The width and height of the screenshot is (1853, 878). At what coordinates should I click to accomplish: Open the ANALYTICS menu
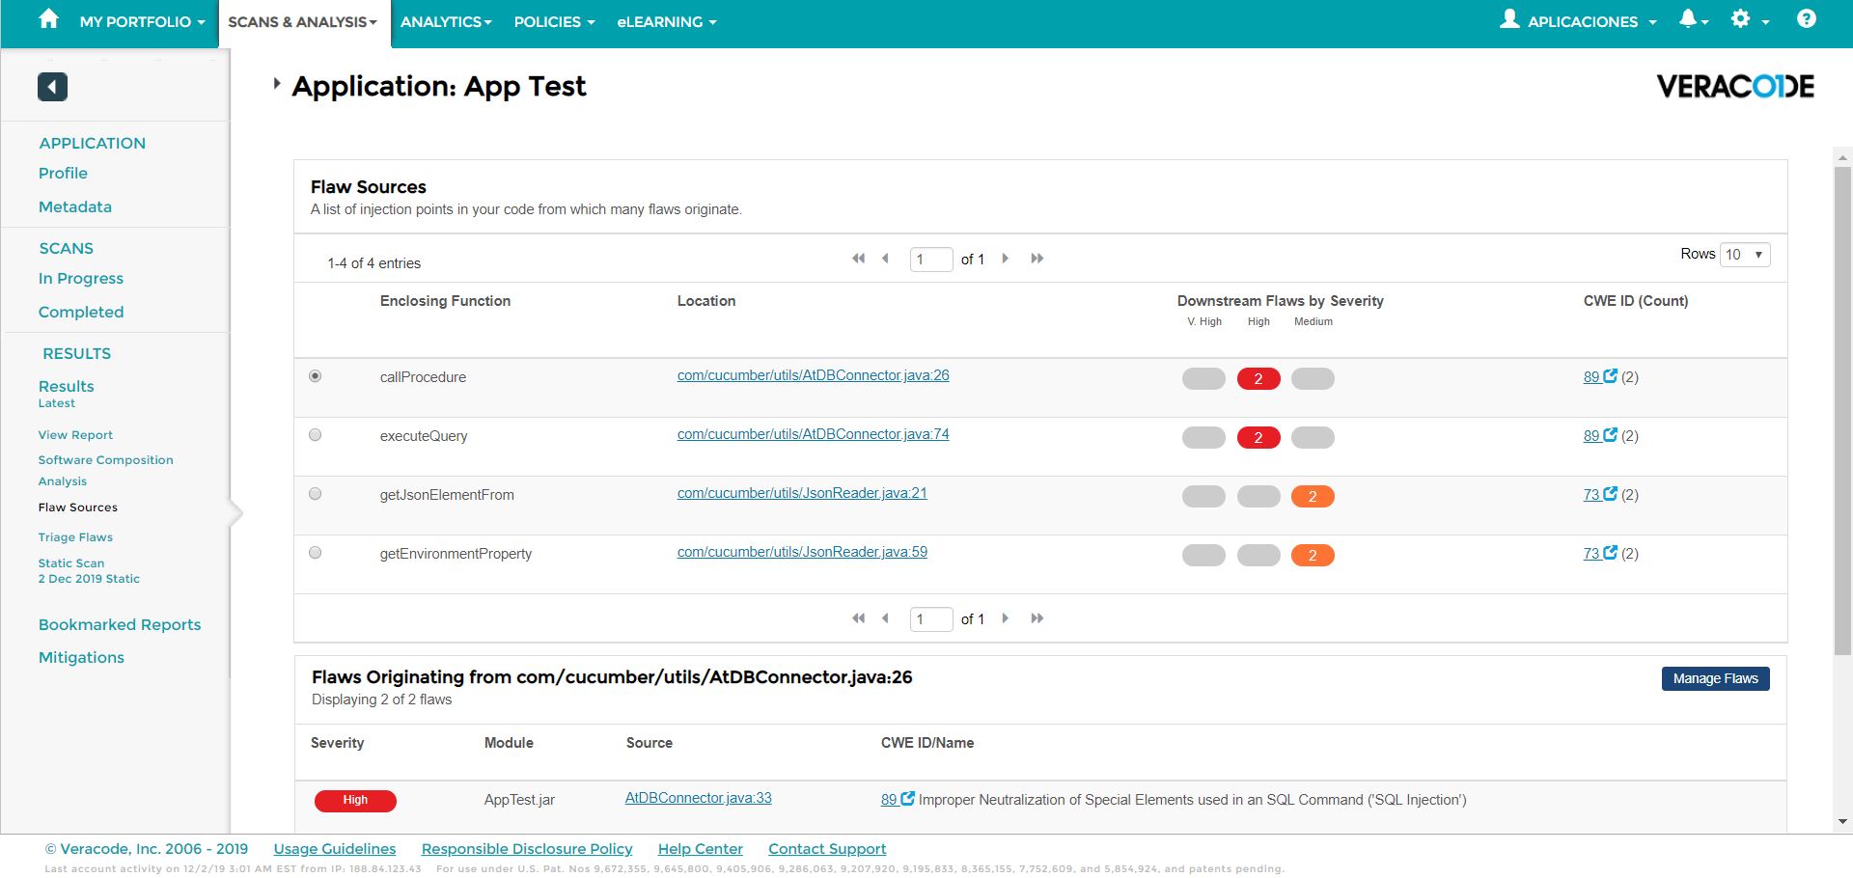click(x=446, y=21)
